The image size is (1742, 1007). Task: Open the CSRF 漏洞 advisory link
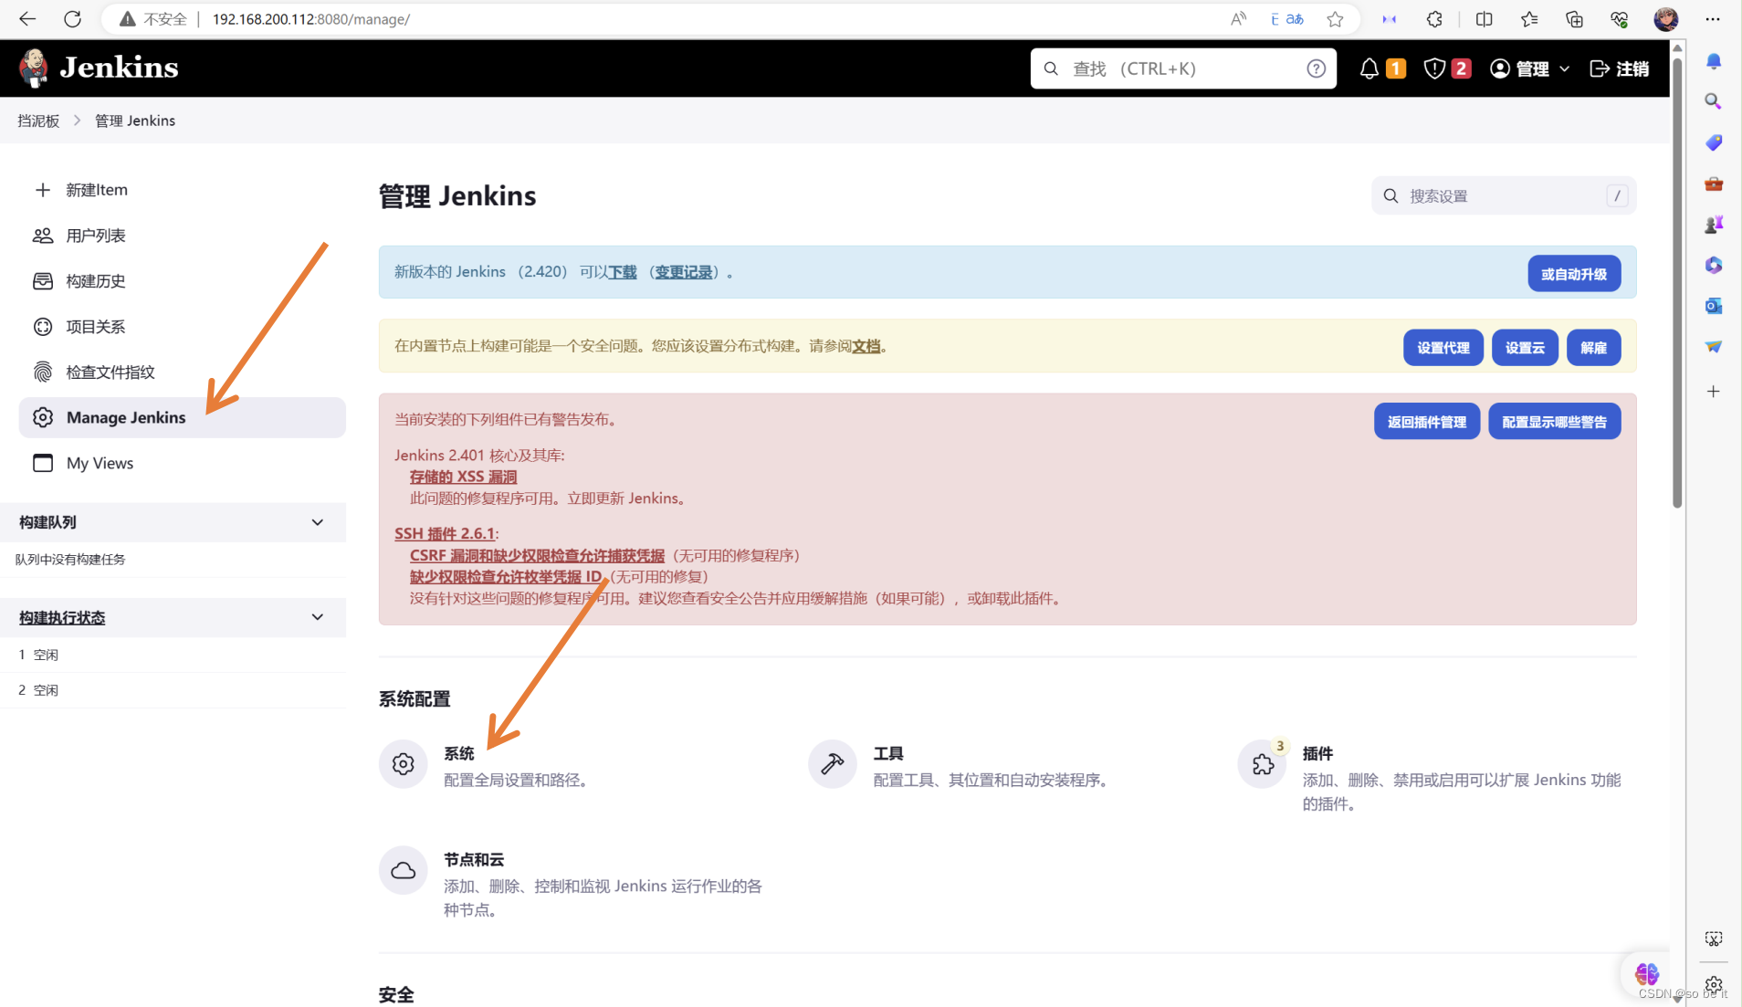click(537, 555)
